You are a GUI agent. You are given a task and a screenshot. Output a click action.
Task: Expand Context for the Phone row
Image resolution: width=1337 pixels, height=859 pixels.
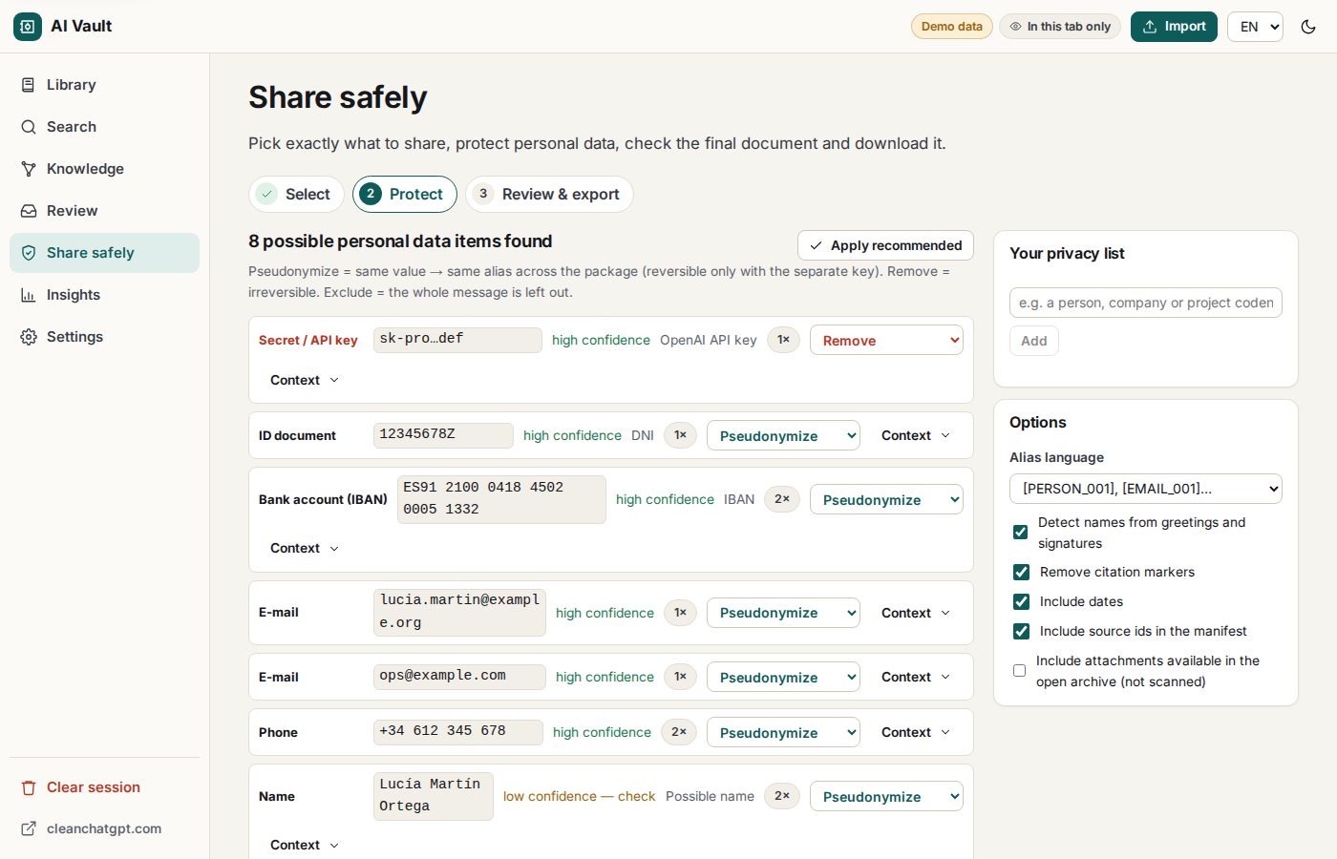916,733
